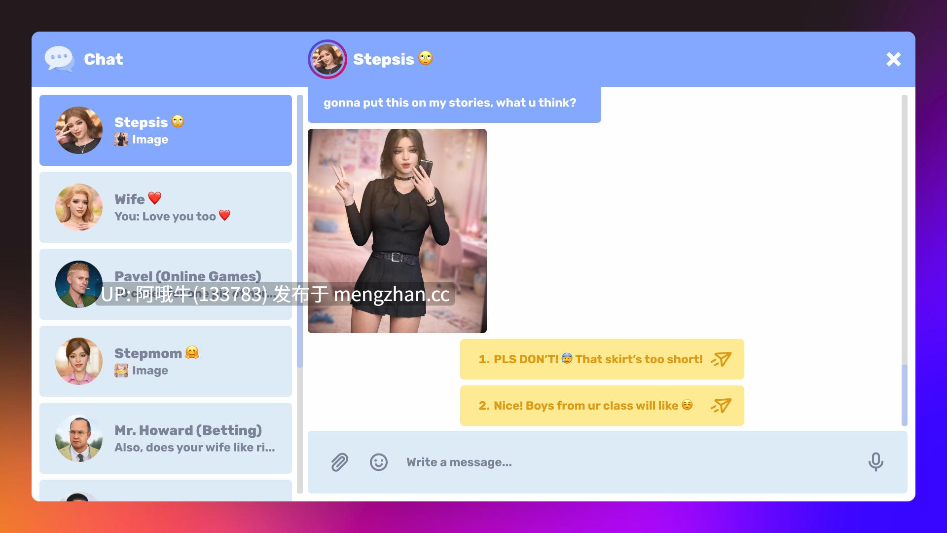Viewport: 947px width, 533px height.
Task: Close the chat window with the X
Action: [x=893, y=59]
